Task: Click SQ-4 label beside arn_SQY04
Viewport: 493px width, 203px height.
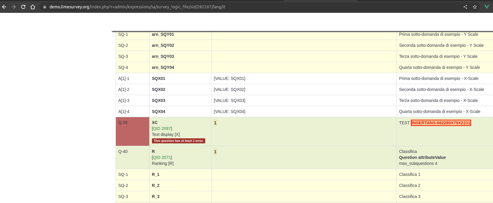Action: click(x=123, y=67)
